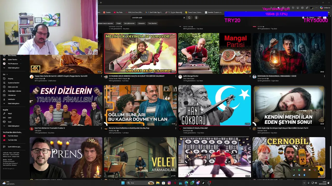Click the search magnifier button
The width and height of the screenshot is (332, 186).
coord(189,18)
